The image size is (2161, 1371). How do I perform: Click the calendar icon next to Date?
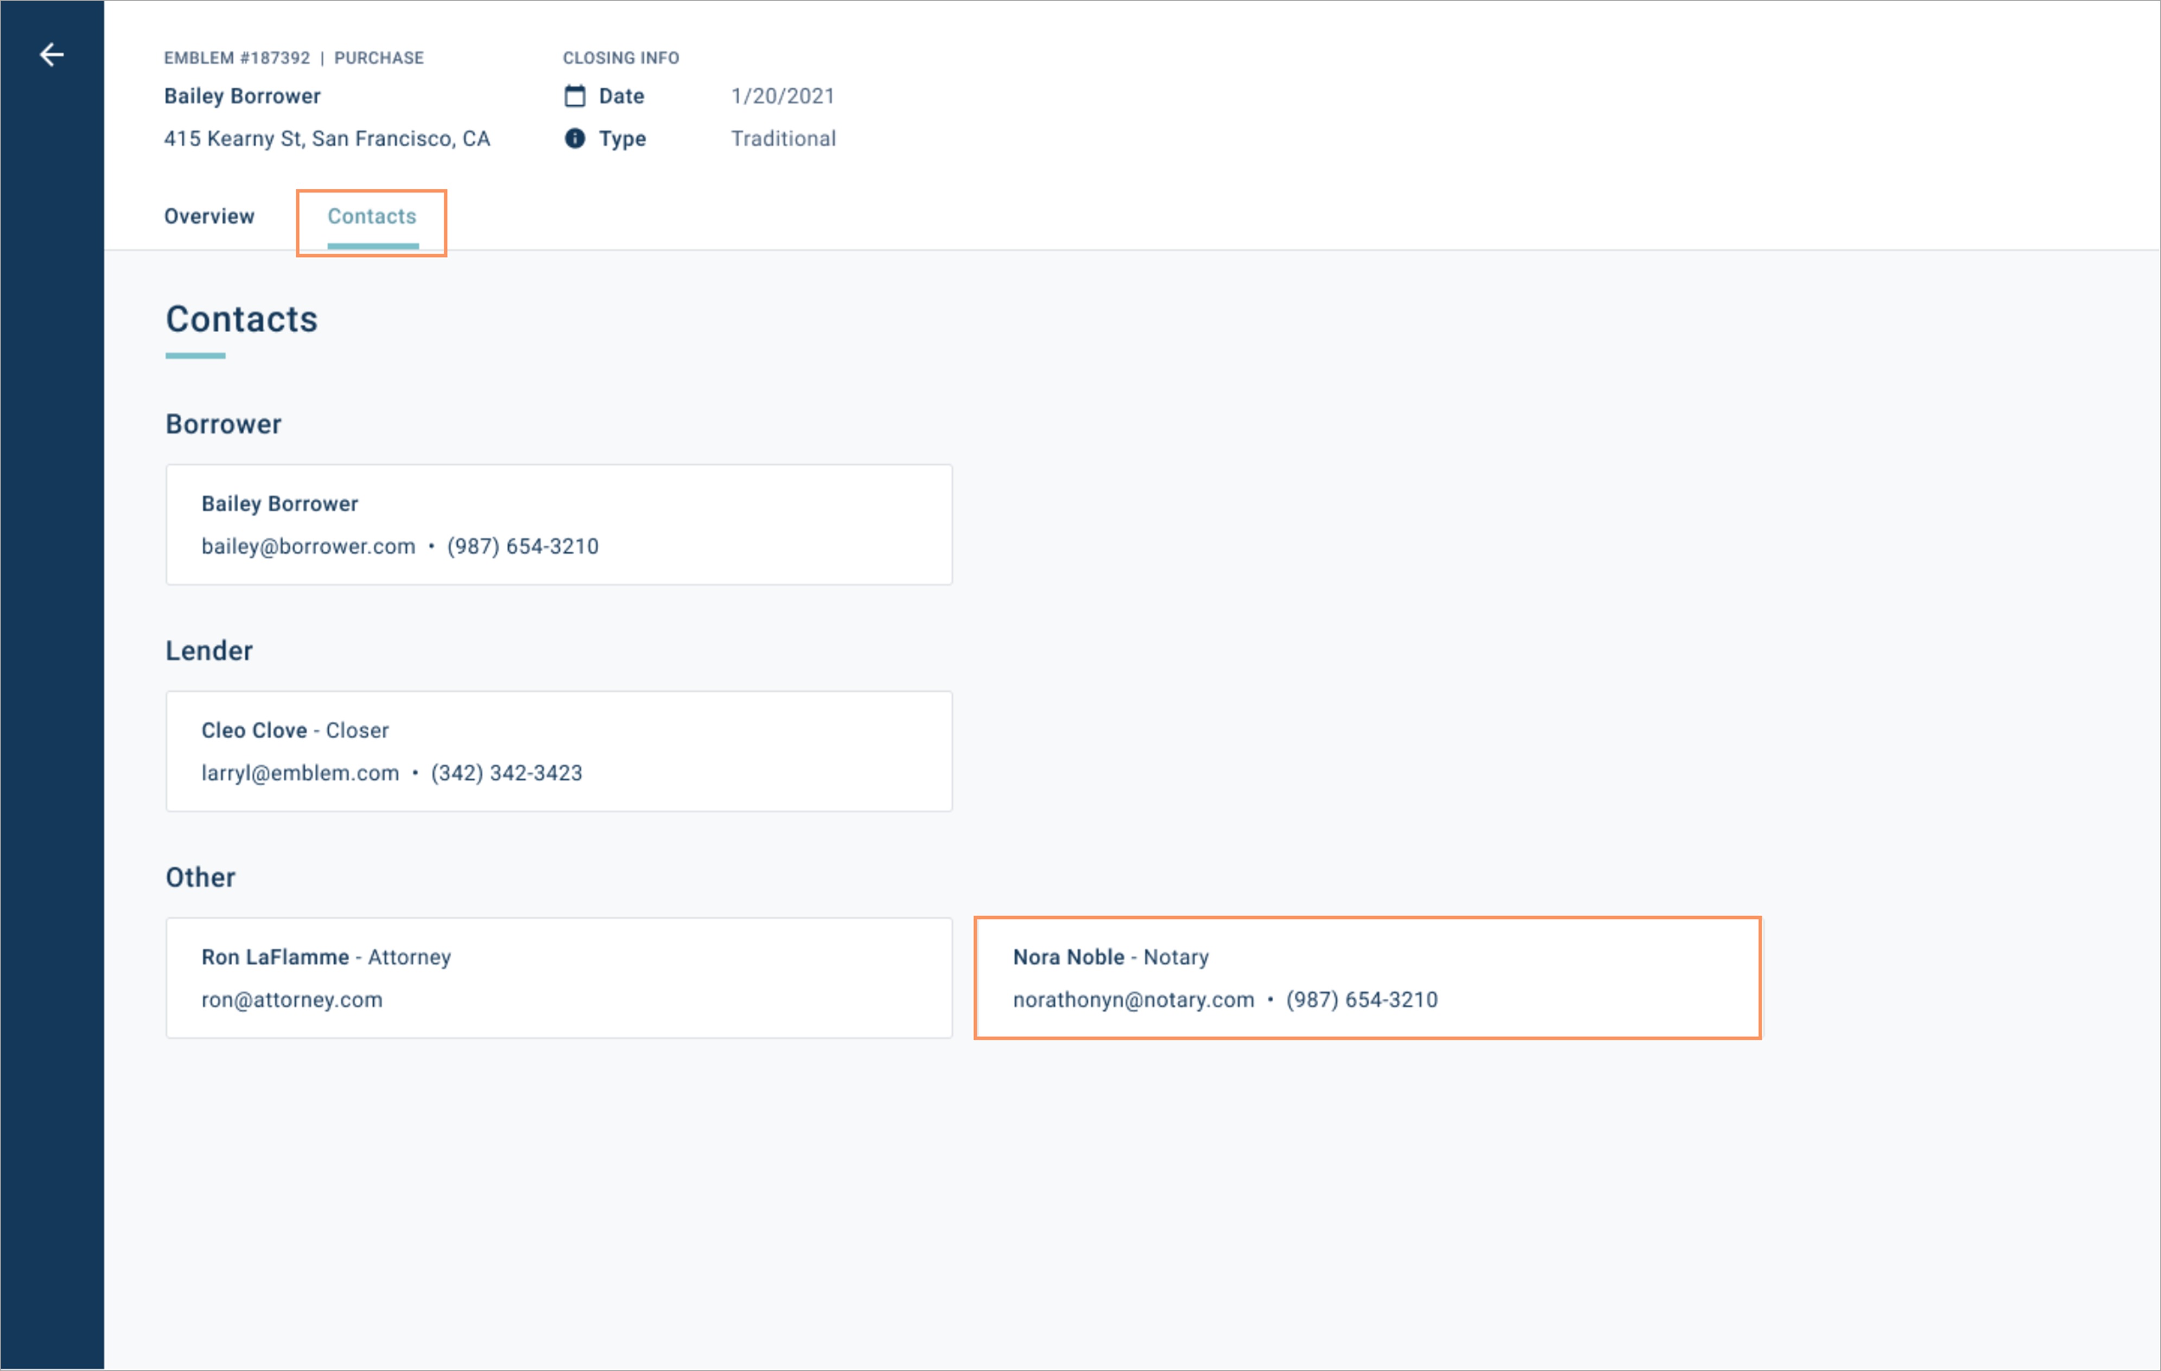574,96
